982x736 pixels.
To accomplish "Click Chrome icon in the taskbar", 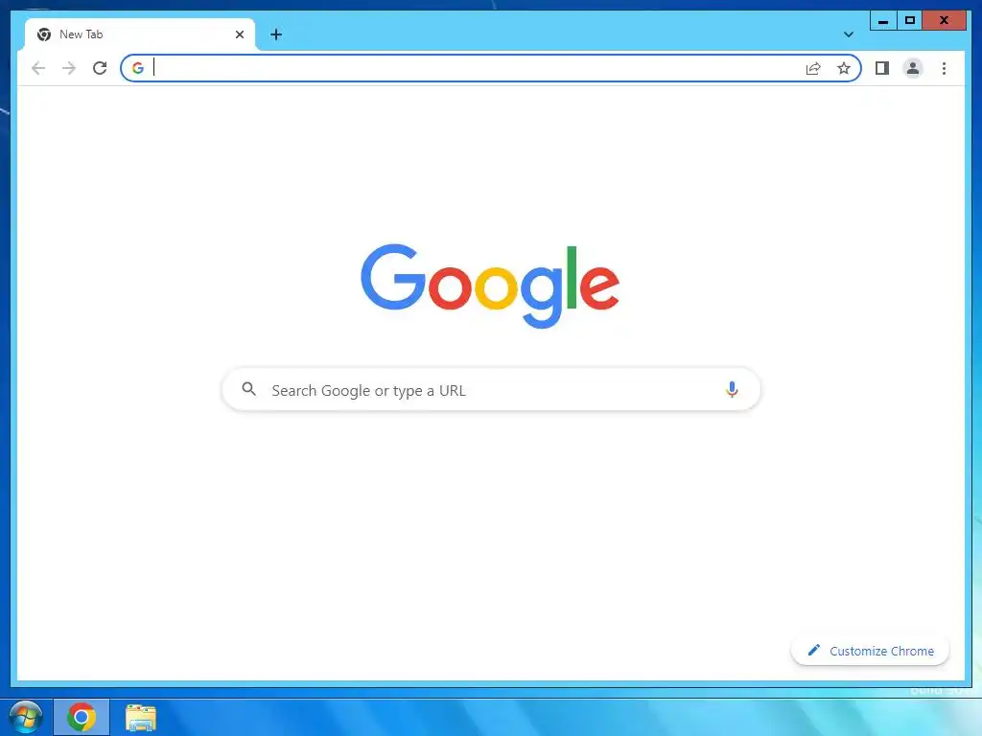I will click(82, 717).
